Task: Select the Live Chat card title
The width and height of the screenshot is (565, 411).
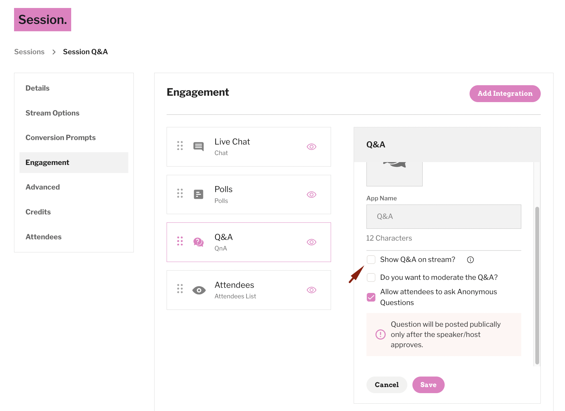Action: [232, 142]
